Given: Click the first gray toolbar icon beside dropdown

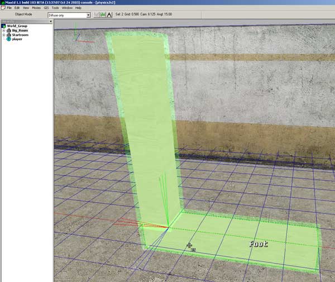Looking at the screenshot, I should pos(95,15).
